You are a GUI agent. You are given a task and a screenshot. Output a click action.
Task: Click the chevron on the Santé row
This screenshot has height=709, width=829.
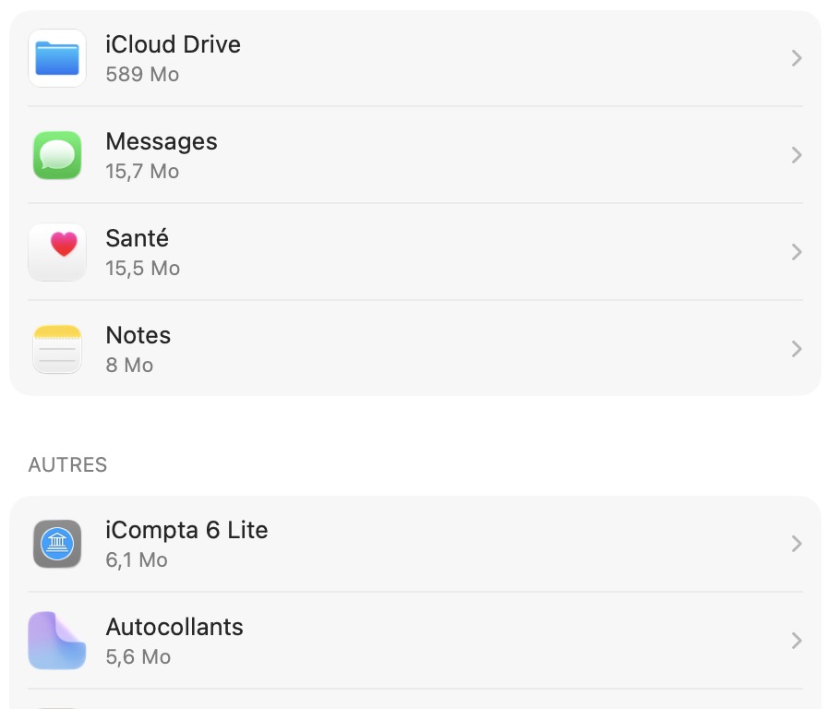click(797, 252)
